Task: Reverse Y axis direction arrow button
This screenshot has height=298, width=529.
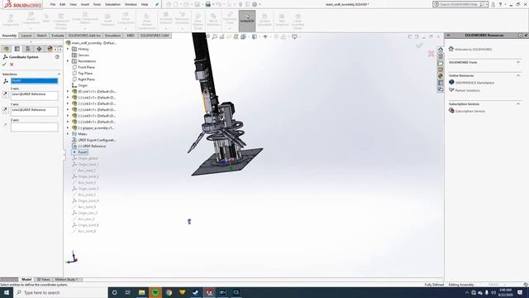Action: point(6,110)
